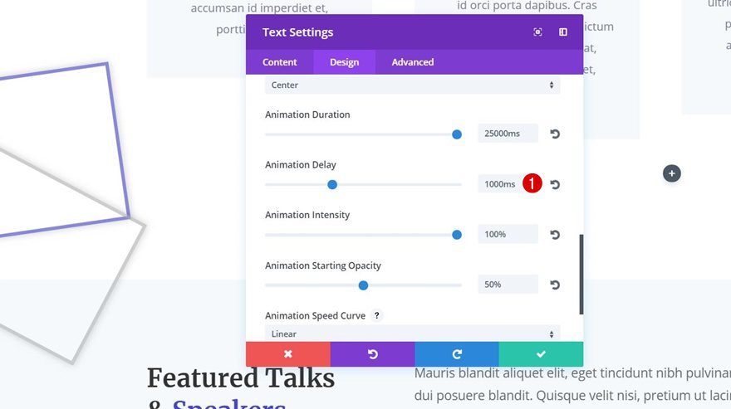The width and height of the screenshot is (731, 409).
Task: Save changes with the green checkmark button
Action: [541, 354]
